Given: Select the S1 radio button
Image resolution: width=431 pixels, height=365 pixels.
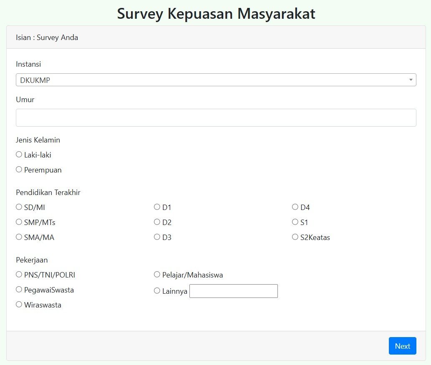Looking at the screenshot, I should coord(295,222).
